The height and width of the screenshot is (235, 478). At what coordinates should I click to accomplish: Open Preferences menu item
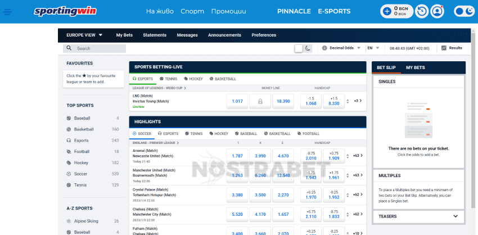(x=264, y=35)
